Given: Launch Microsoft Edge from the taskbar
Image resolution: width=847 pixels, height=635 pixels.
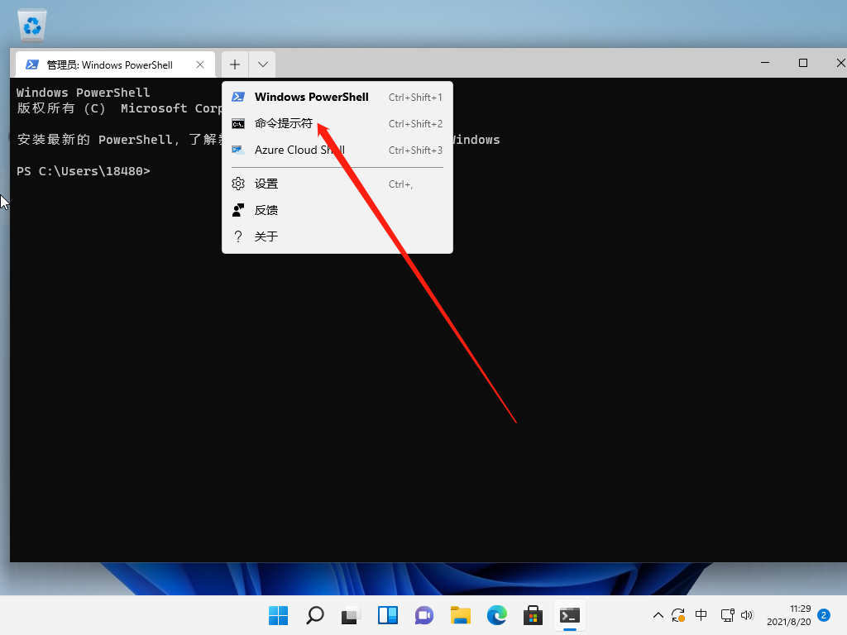Looking at the screenshot, I should (497, 615).
